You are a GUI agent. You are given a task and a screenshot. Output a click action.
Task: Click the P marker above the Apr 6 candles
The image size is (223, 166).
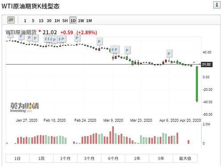click(x=169, y=53)
